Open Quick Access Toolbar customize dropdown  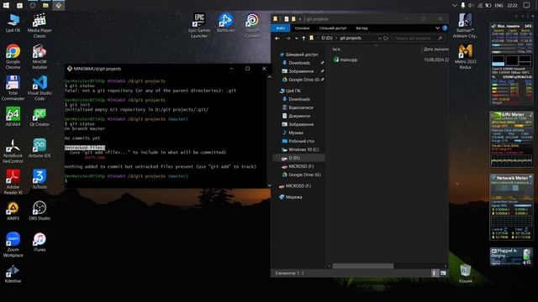[300, 18]
